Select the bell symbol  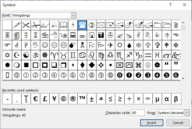[x=54, y=25]
